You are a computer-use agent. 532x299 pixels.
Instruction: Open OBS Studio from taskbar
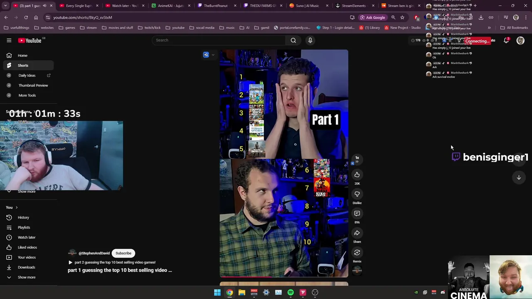(315, 292)
